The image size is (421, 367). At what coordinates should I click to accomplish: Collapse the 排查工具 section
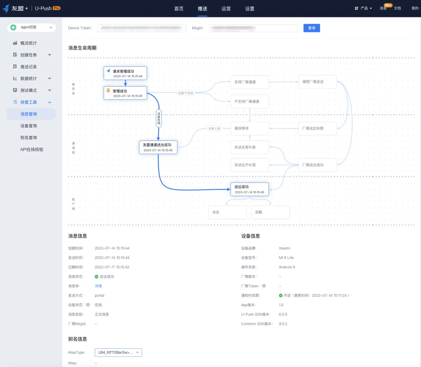pyautogui.click(x=50, y=102)
